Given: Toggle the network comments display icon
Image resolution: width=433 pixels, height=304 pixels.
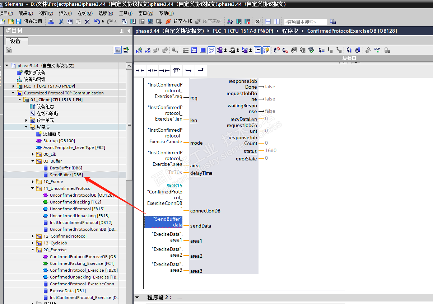Looking at the screenshot, I should pyautogui.click(x=211, y=50).
